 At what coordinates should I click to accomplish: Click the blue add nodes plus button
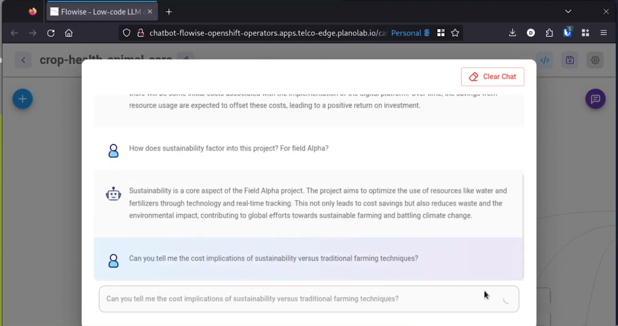click(x=23, y=99)
